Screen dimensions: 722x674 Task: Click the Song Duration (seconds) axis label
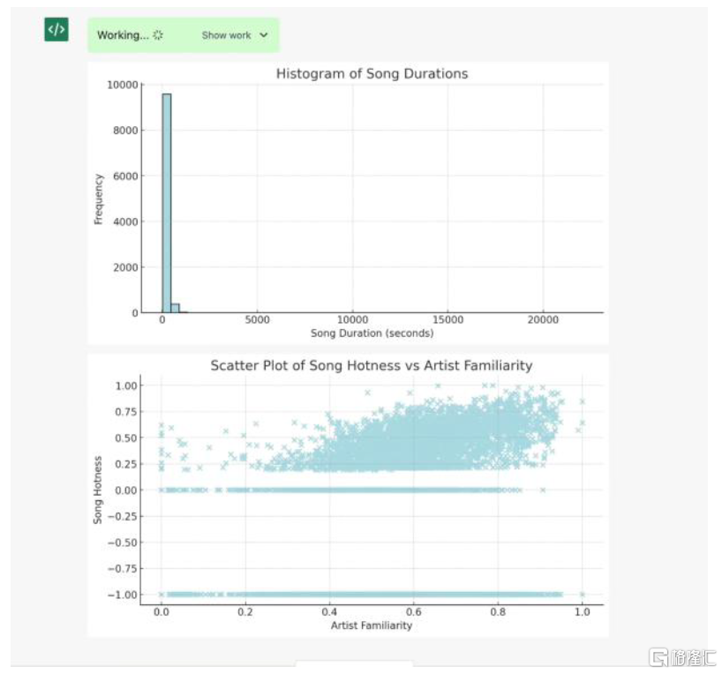pos(372,333)
